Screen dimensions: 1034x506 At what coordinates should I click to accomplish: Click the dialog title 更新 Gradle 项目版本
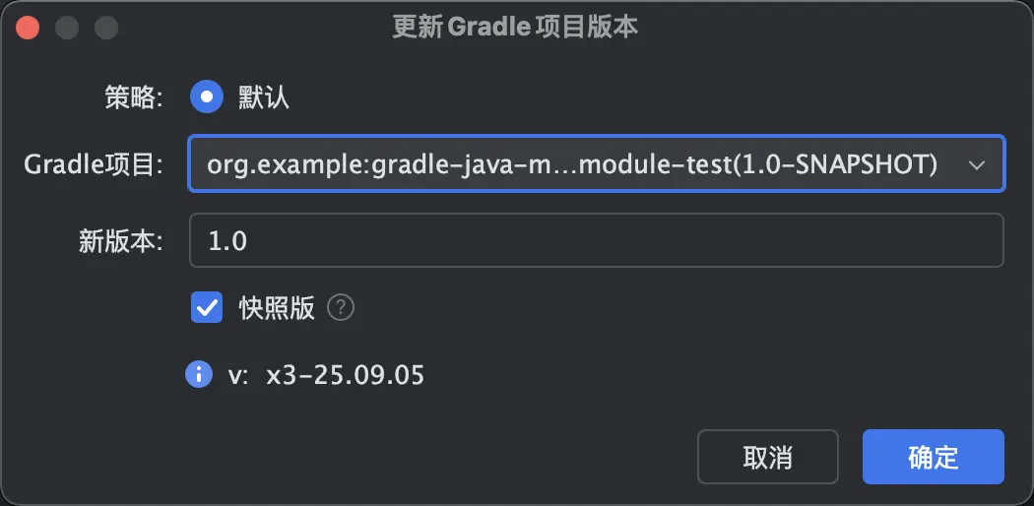515,28
